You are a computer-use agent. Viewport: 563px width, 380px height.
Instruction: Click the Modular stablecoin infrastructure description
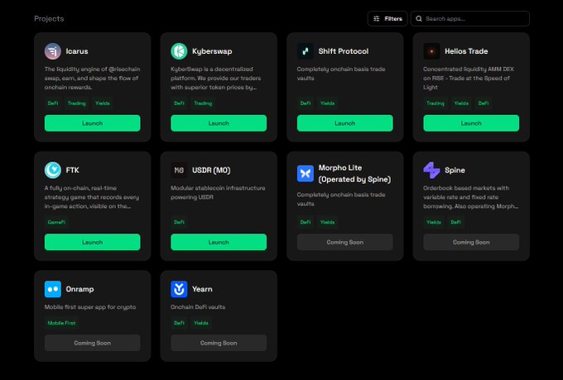[218, 193]
